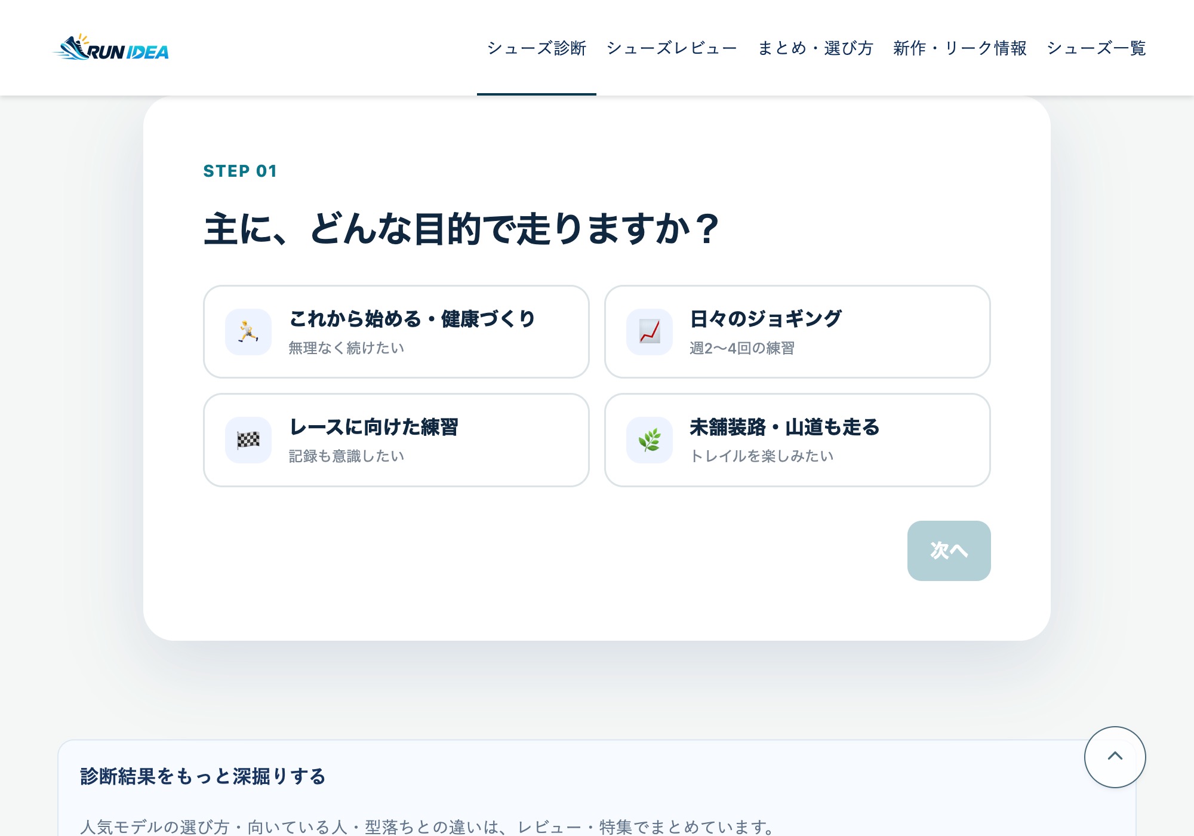The image size is (1194, 836).
Task: Click the 人気モデルの選び方 description text
Action: (x=428, y=826)
